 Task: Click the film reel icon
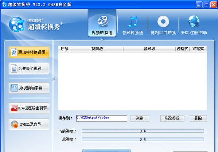click(102, 21)
